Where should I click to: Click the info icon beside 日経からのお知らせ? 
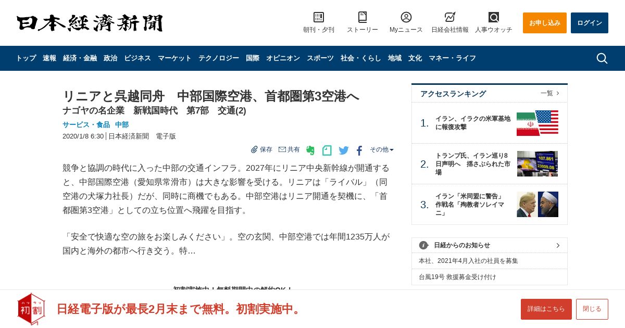point(423,245)
